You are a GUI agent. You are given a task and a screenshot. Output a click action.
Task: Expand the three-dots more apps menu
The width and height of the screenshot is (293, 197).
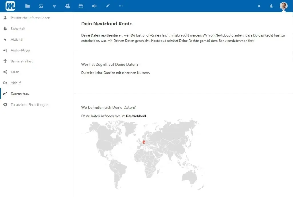click(x=121, y=6)
